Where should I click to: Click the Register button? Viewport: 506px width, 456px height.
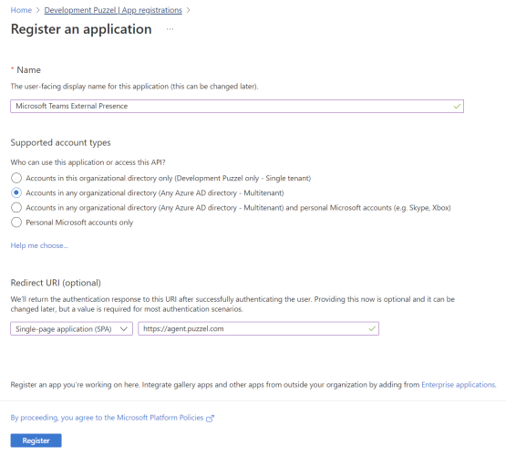point(36,440)
